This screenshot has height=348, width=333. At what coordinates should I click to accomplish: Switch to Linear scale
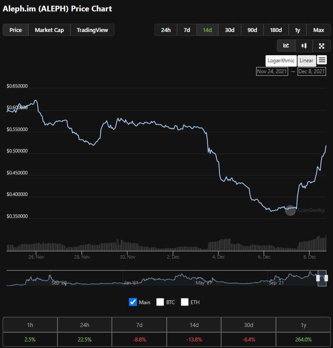point(307,60)
